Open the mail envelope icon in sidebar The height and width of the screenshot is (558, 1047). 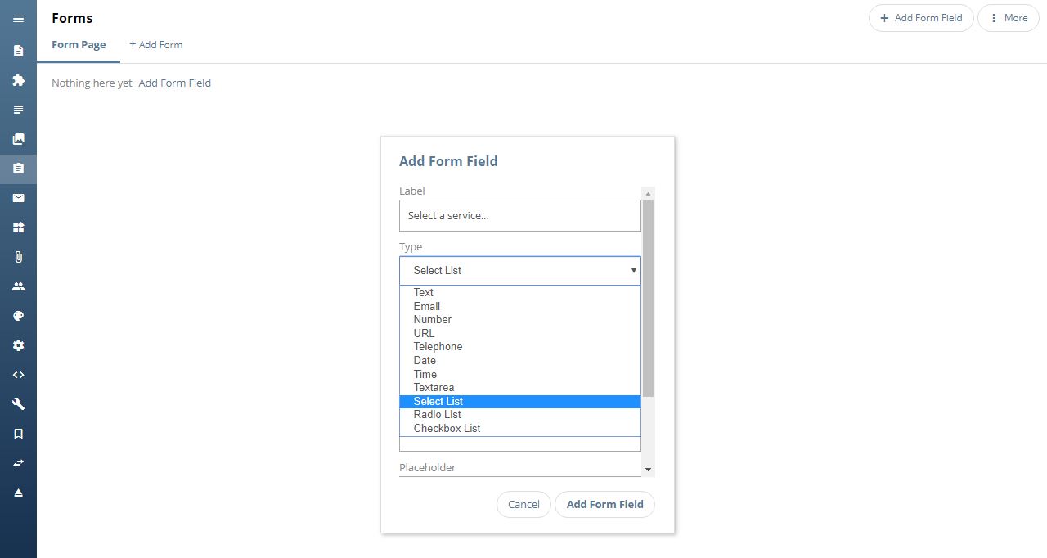pos(18,198)
